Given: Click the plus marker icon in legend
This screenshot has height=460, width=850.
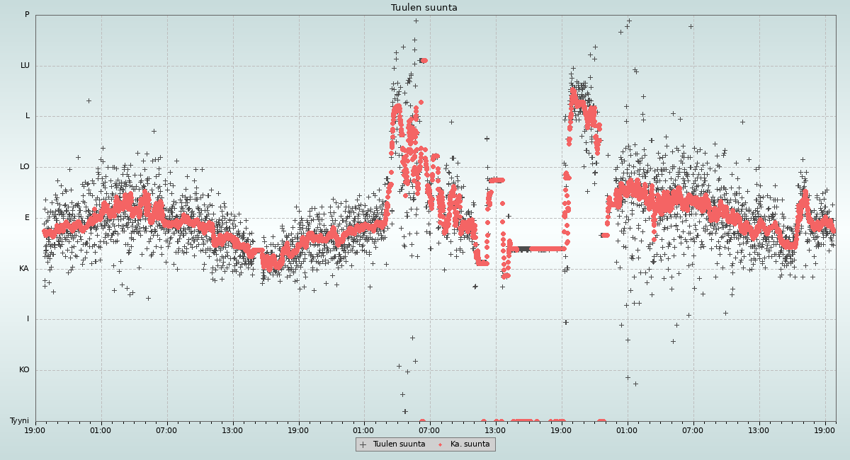Looking at the screenshot, I should [363, 444].
